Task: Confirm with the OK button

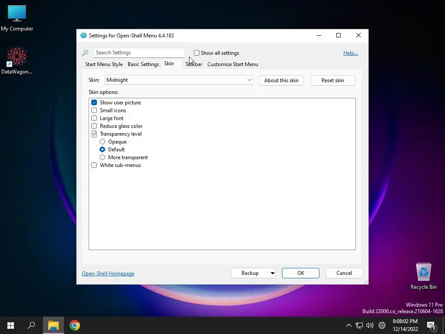Action: (301, 273)
